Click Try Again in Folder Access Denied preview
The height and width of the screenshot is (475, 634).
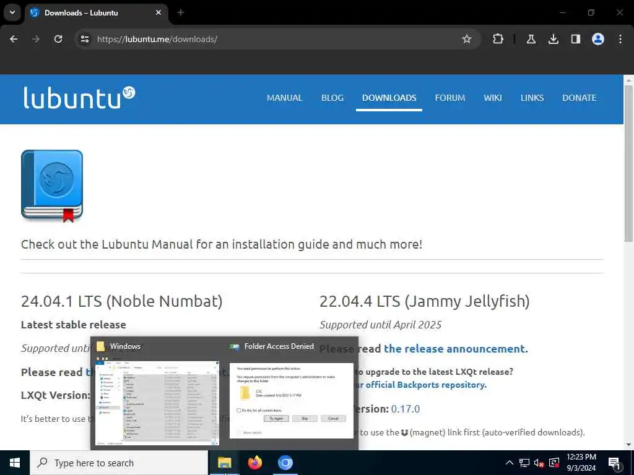point(277,419)
